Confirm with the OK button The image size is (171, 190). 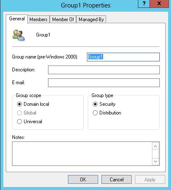tap(83, 180)
